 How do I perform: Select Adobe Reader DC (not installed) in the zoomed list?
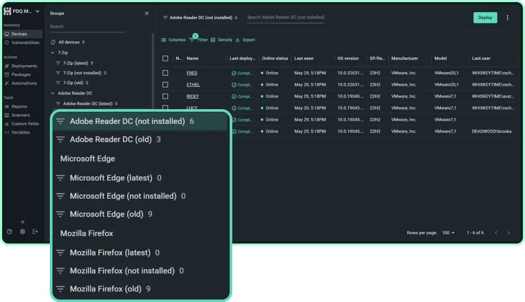point(141,121)
